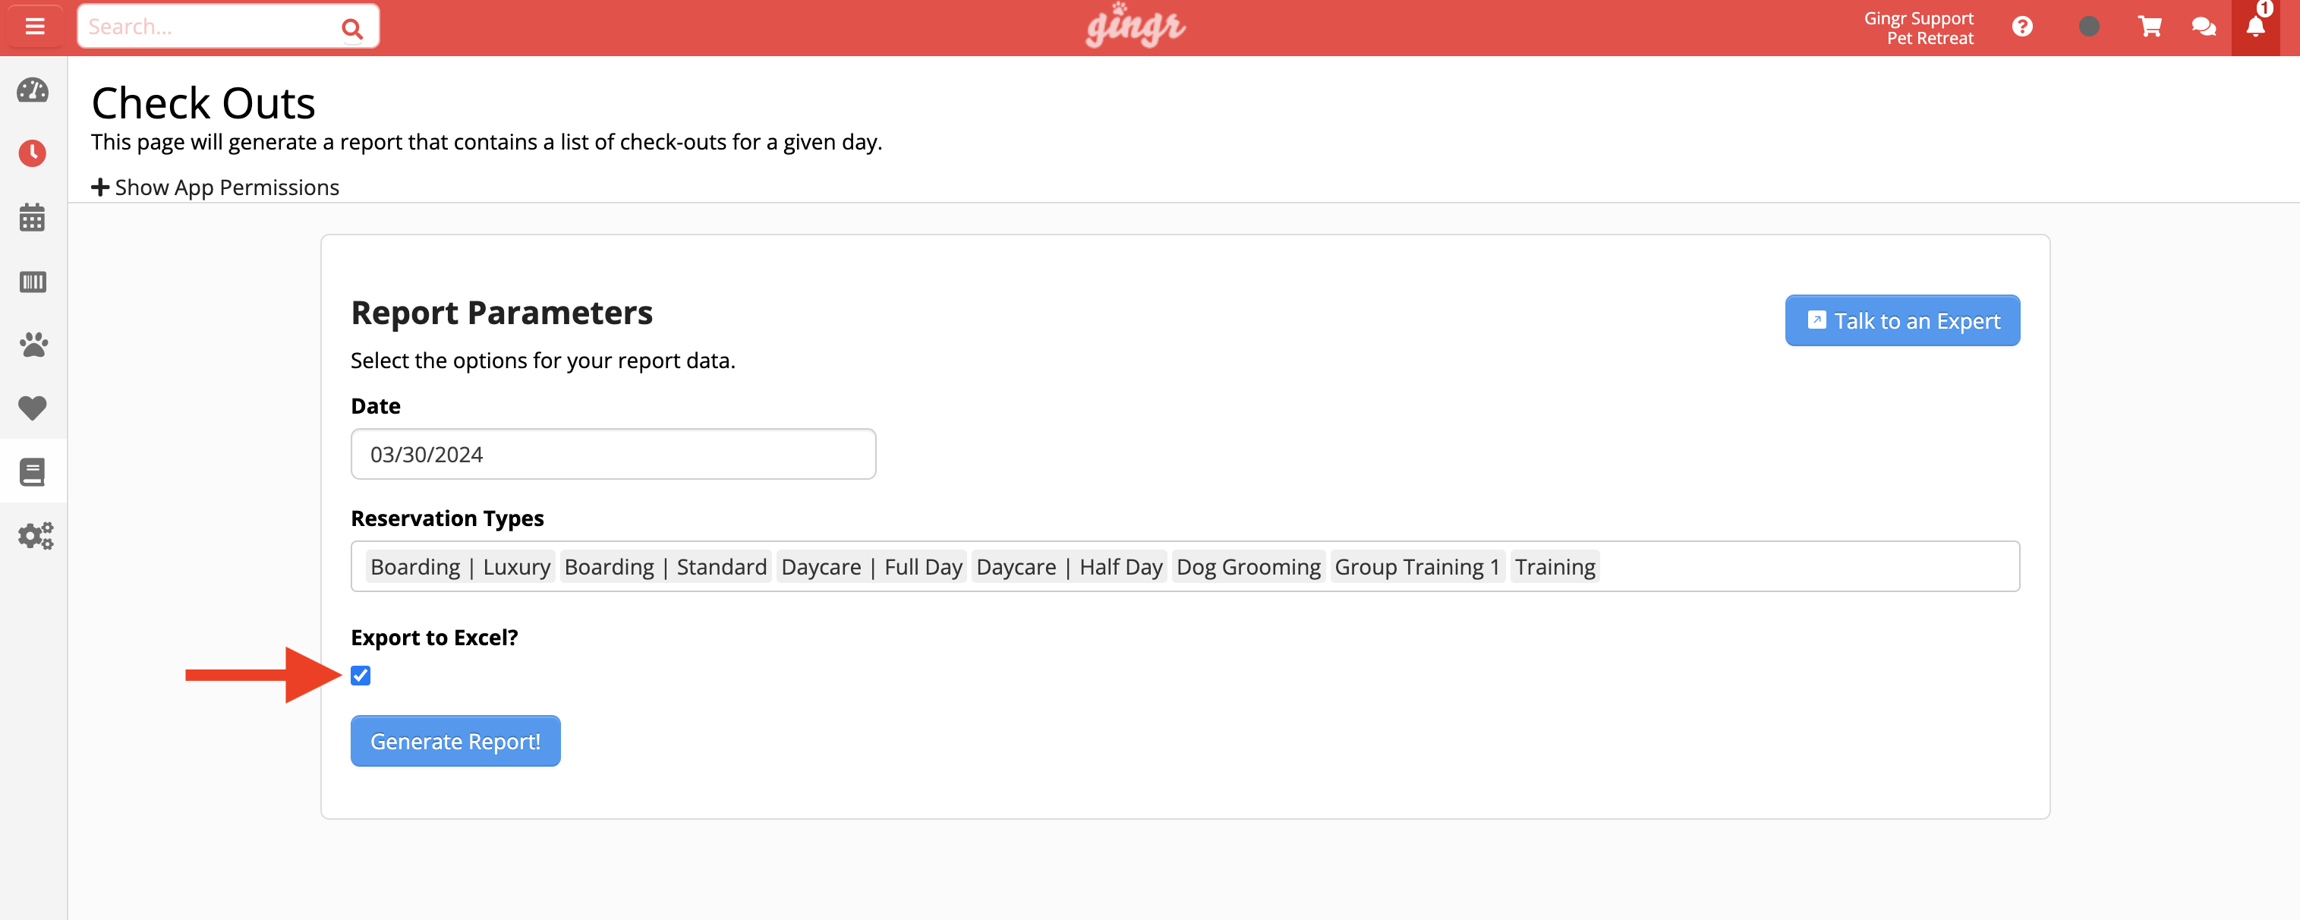
Task: Select the paw print icon
Action: [x=32, y=345]
